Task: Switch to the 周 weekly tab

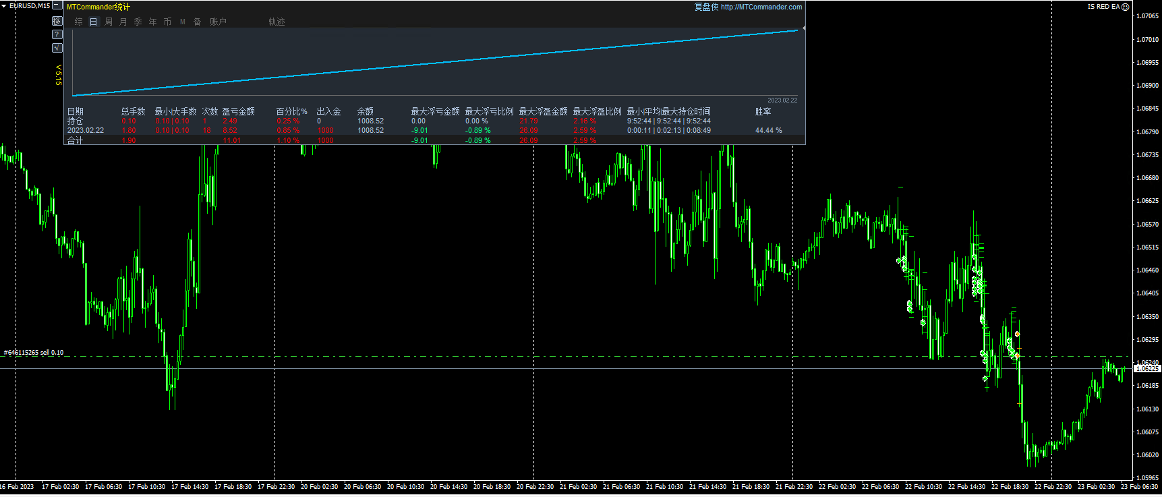Action: [x=109, y=22]
